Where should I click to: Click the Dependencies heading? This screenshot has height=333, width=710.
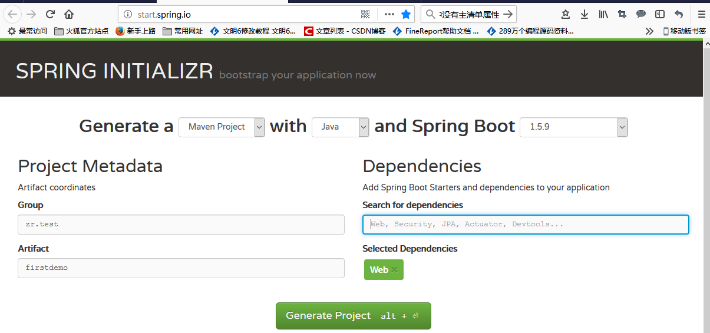coord(422,166)
